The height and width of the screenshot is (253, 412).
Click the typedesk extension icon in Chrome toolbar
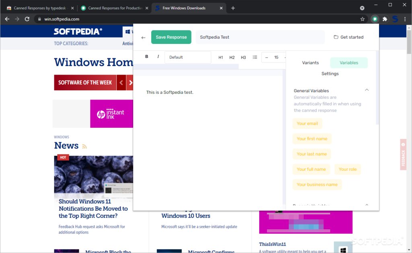click(x=375, y=19)
